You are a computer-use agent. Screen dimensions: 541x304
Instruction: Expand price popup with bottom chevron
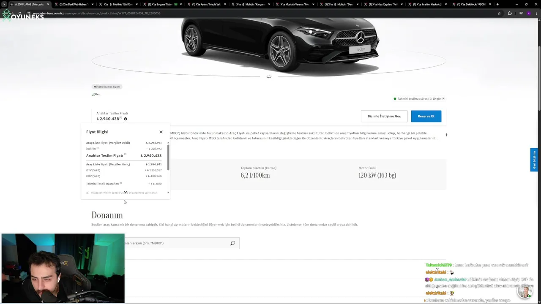(126, 193)
